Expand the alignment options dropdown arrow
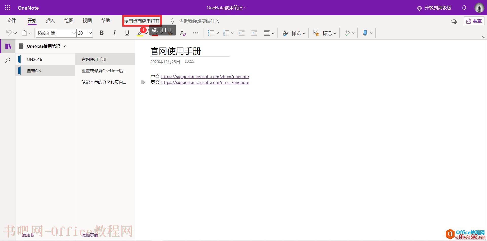 tap(273, 33)
